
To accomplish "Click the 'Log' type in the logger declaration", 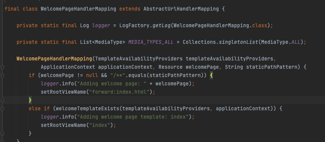I will coord(85,26).
